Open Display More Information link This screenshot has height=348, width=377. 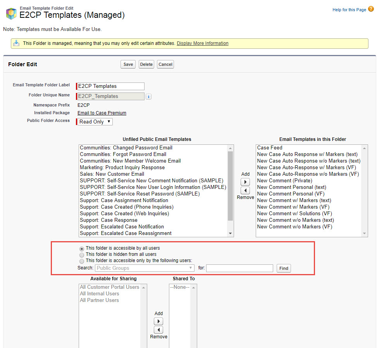203,43
